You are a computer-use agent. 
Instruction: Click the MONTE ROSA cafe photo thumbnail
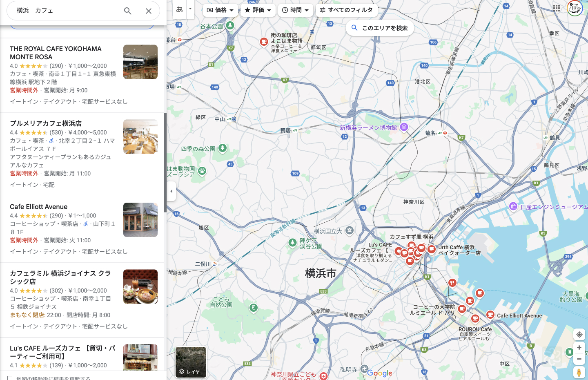(140, 62)
